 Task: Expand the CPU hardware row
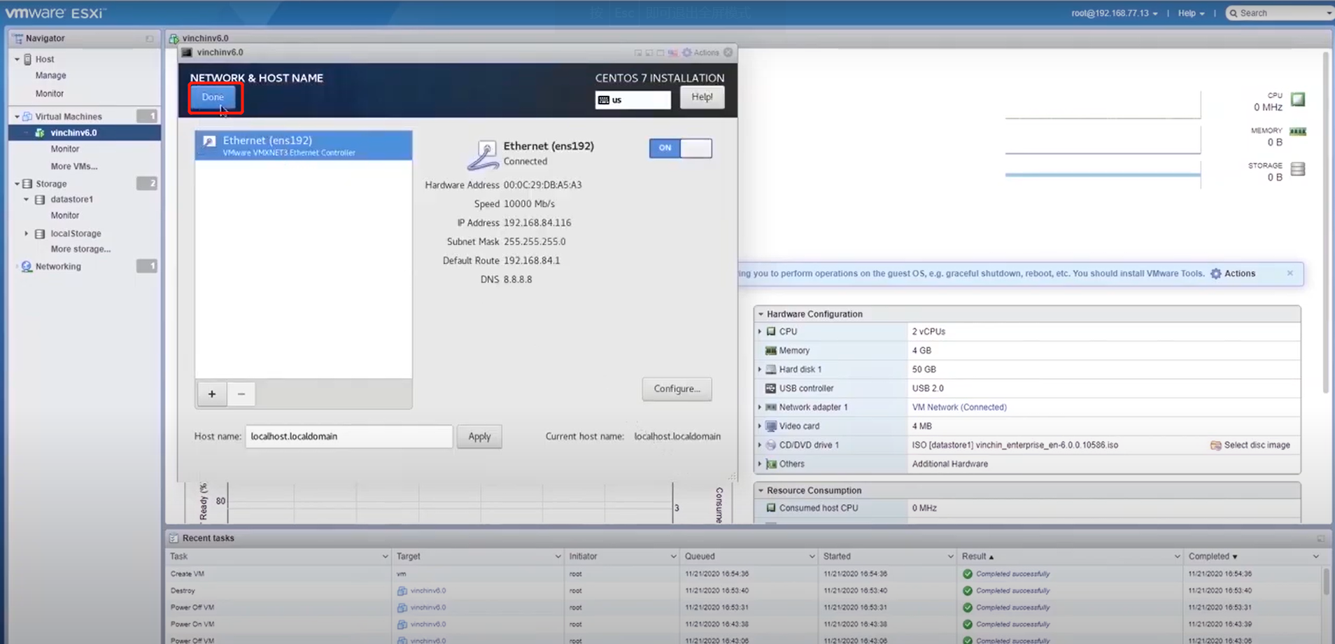click(760, 332)
